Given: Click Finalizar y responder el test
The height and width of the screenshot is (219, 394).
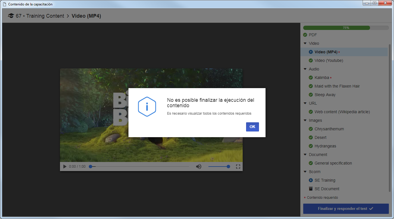Looking at the screenshot, I should pos(346,209).
